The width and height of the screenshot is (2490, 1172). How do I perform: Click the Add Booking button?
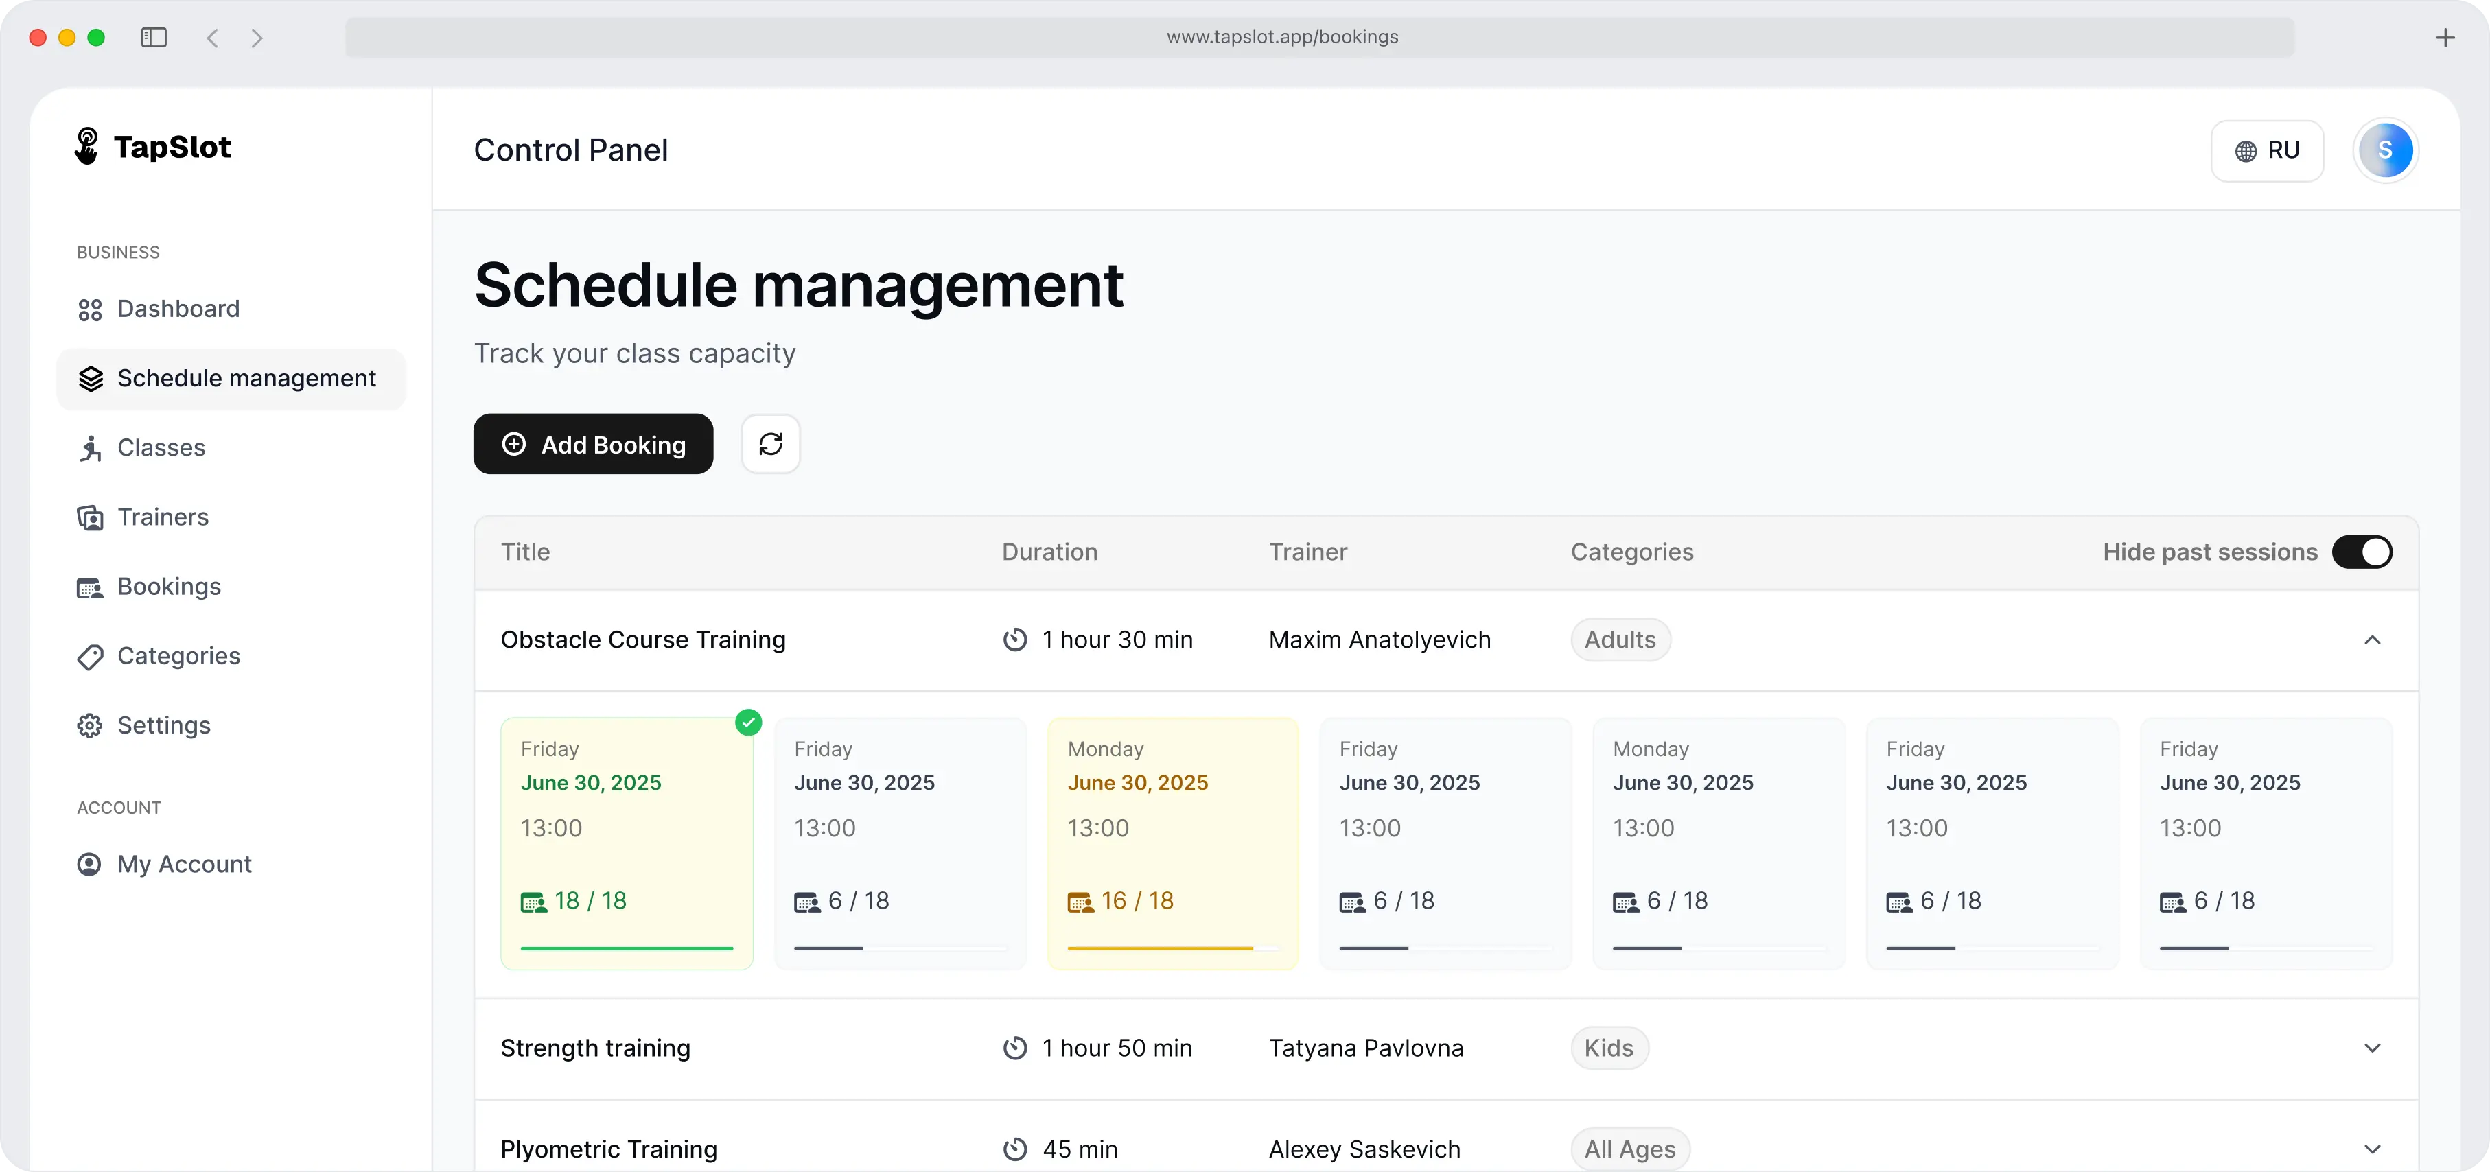point(594,445)
